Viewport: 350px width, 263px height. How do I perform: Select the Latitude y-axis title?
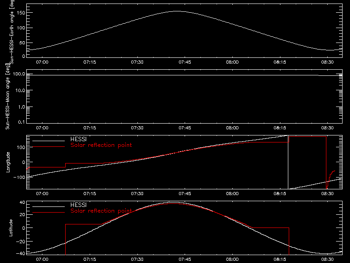[10, 228]
